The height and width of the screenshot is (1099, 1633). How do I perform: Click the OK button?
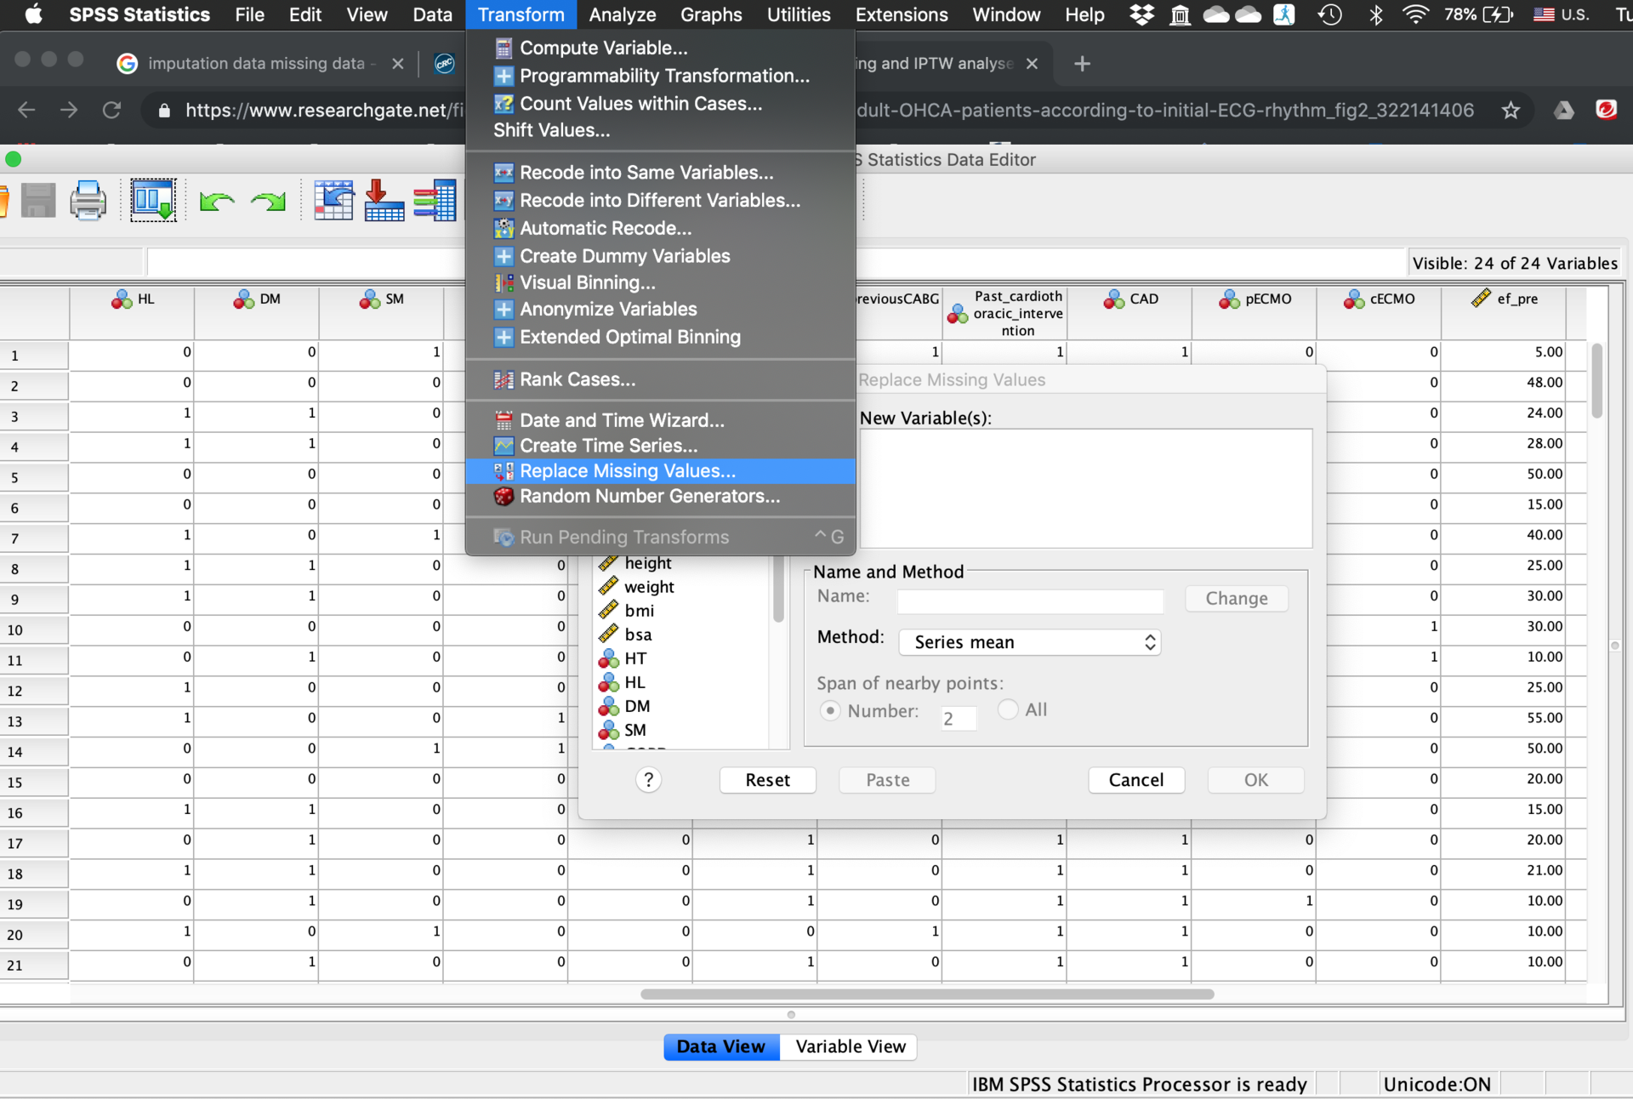(x=1256, y=780)
